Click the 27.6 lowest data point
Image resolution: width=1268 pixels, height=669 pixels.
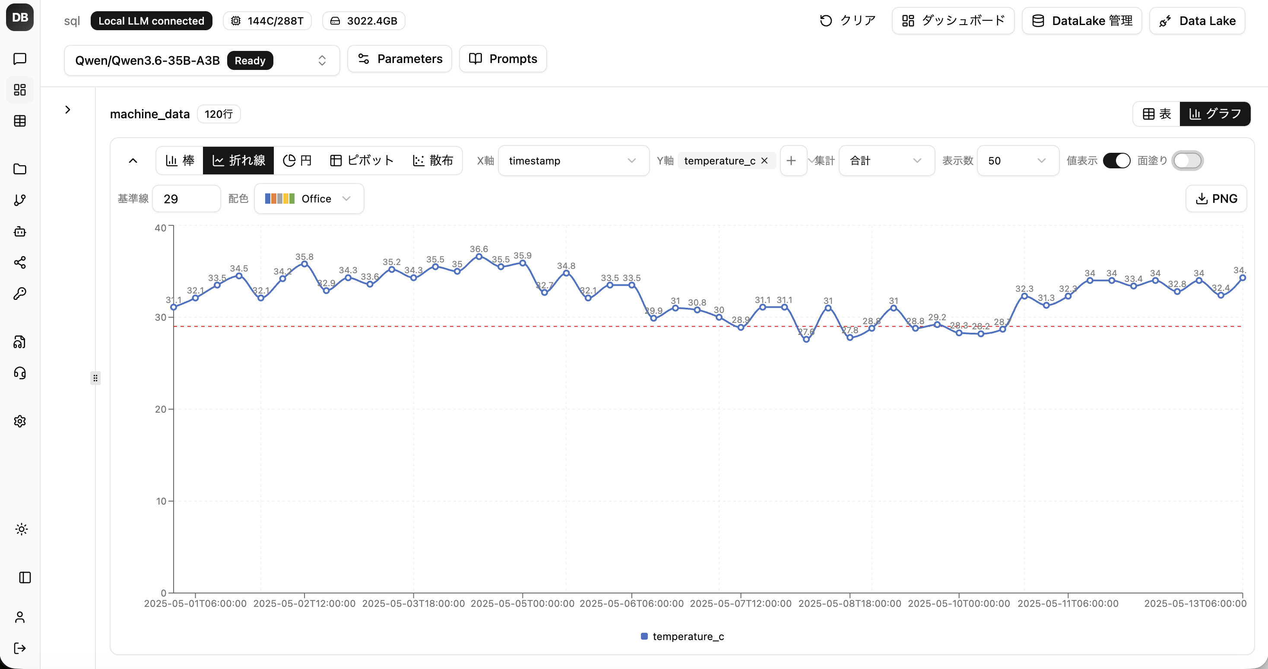tap(806, 339)
